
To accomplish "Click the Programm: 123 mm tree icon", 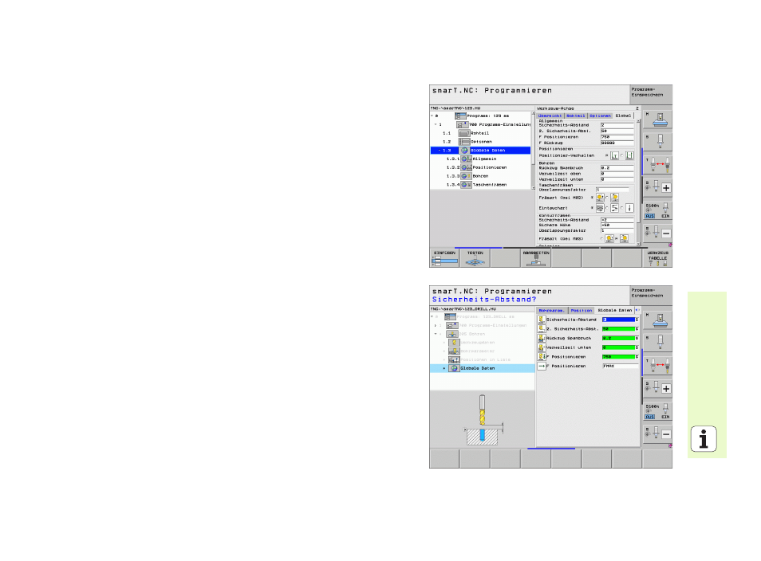I will 460,116.
